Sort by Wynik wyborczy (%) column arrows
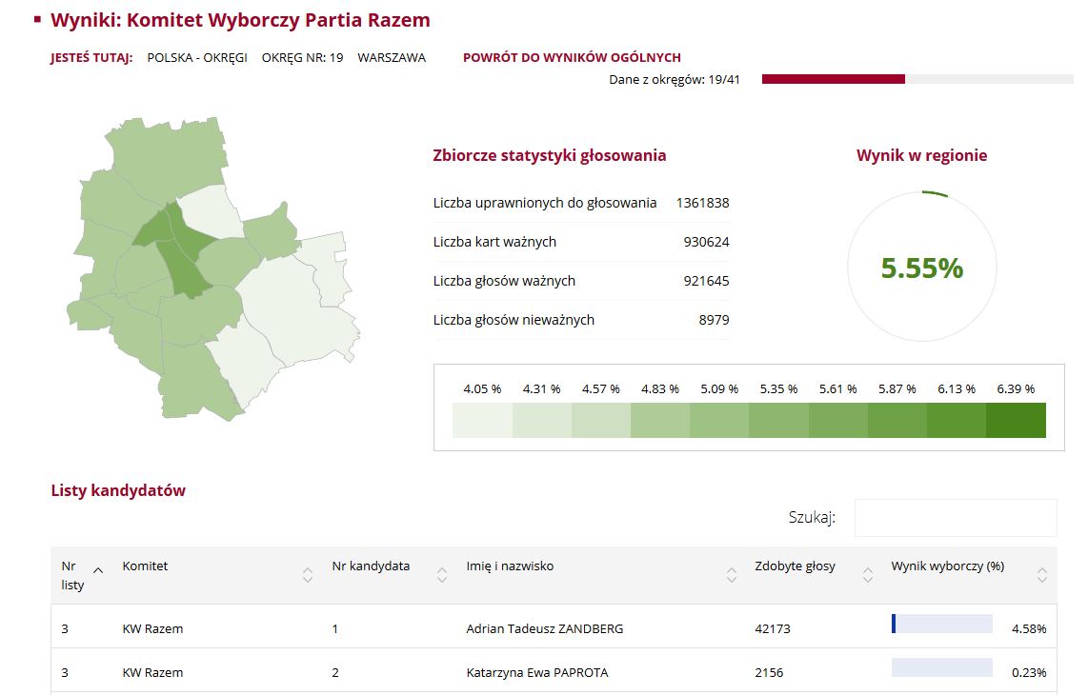1088x695 pixels. click(1041, 575)
